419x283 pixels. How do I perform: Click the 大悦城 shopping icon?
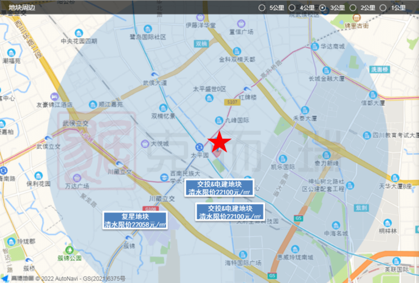click(145, 144)
